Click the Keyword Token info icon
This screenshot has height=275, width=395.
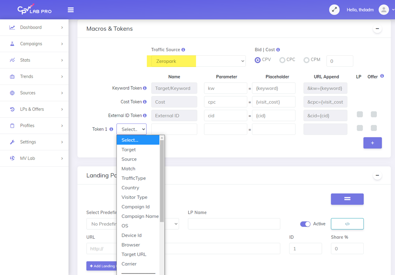coord(145,88)
